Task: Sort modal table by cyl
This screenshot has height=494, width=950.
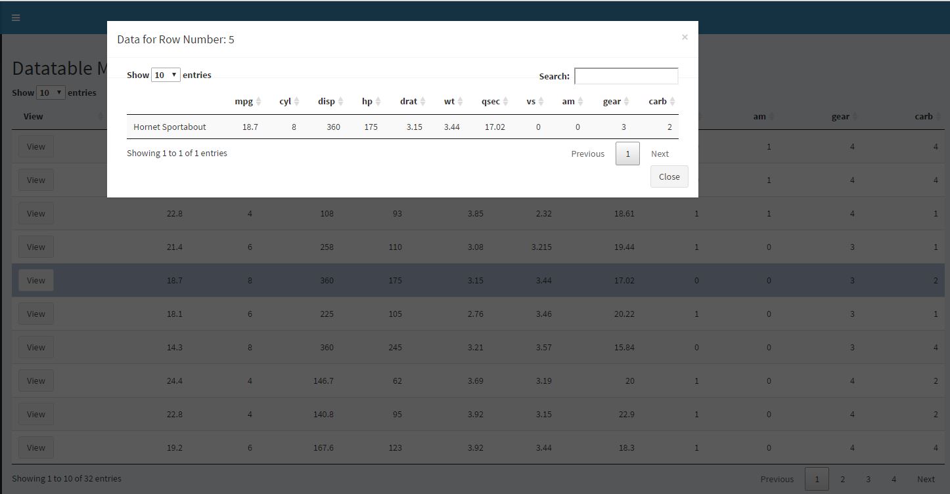Action: (x=289, y=101)
